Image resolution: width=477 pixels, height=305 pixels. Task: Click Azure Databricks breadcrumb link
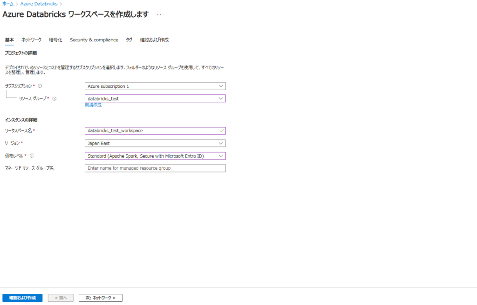39,4
